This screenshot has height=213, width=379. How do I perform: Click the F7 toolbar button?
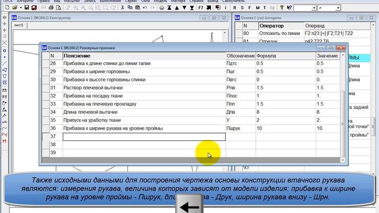(x=201, y=8)
